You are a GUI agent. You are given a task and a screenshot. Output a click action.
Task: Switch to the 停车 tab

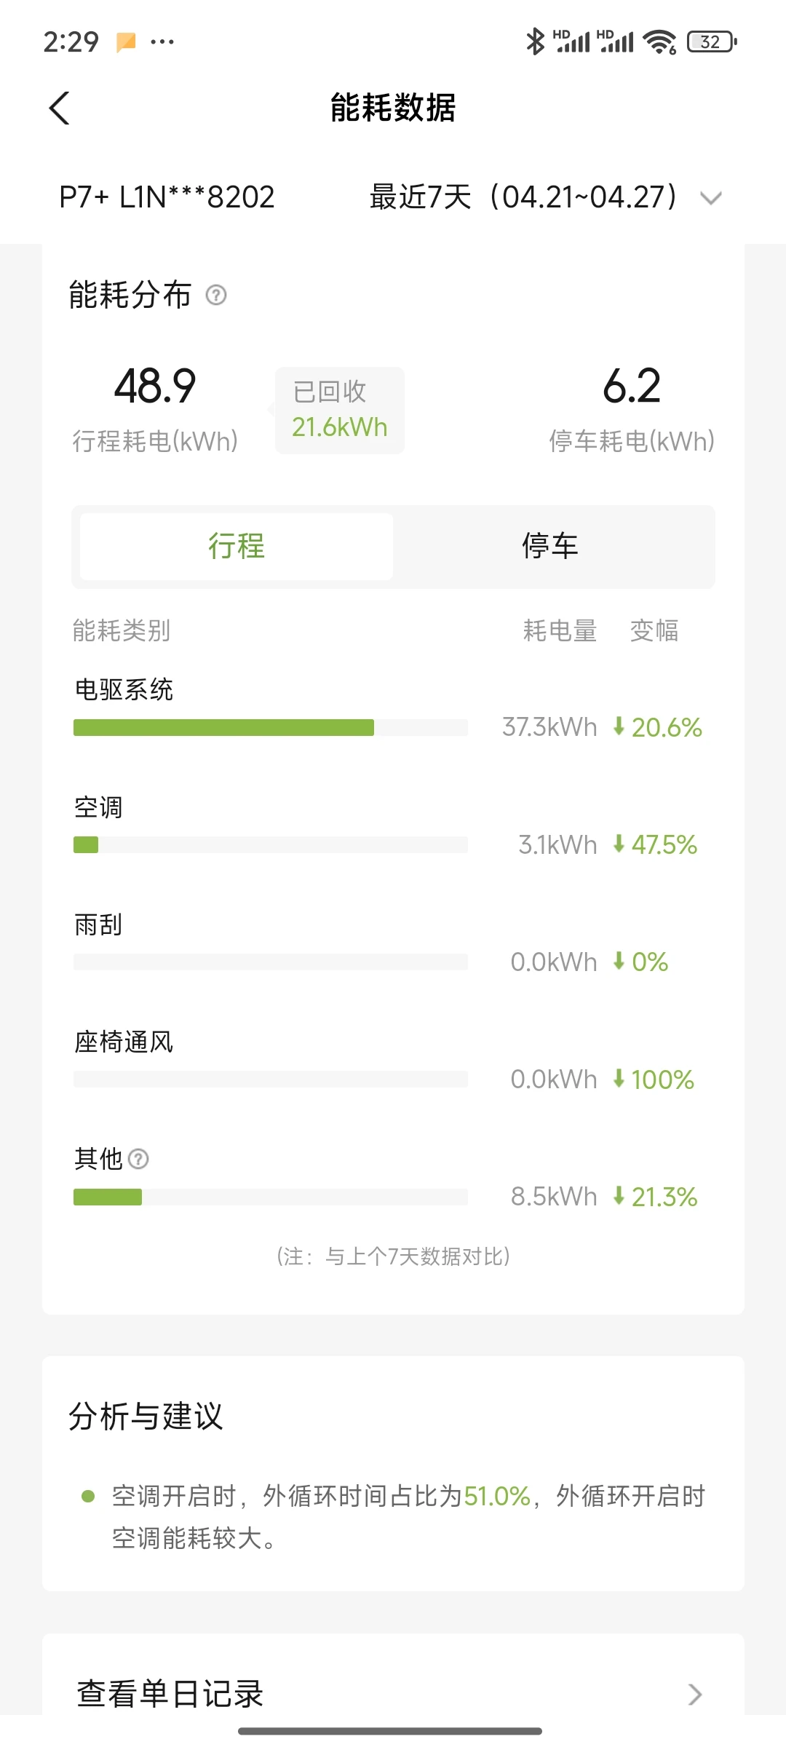(550, 546)
